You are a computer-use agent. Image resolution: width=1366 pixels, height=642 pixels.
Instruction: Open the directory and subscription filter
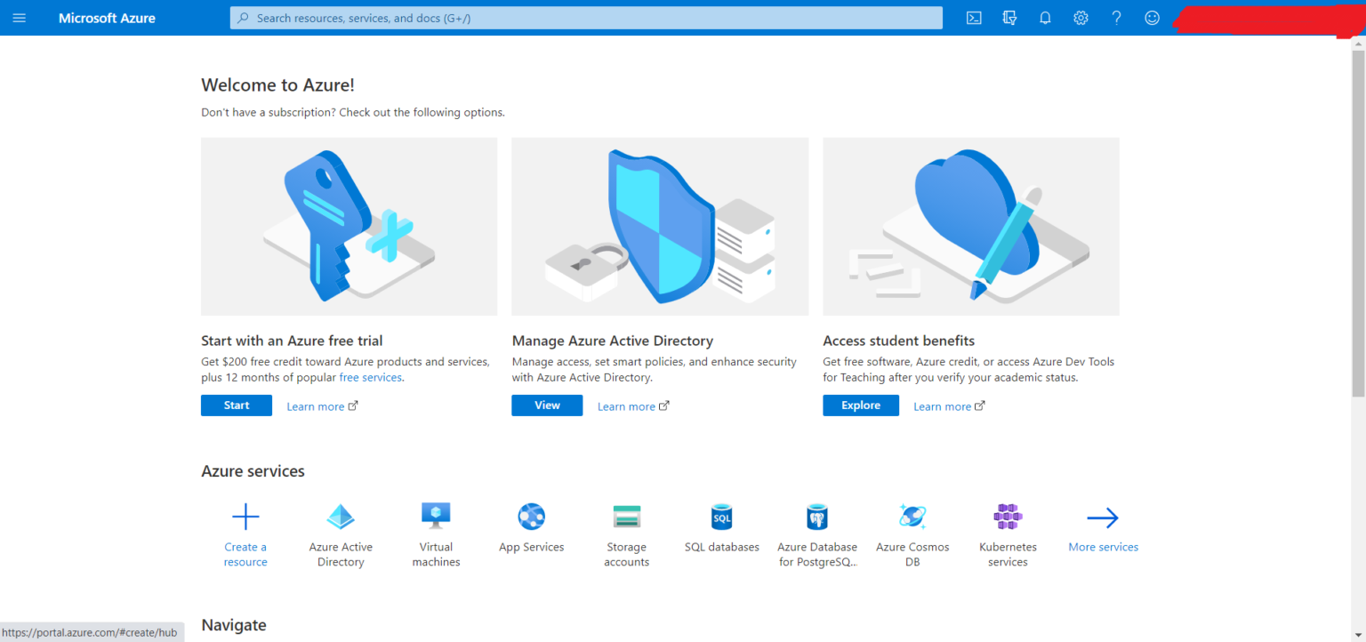point(1009,18)
